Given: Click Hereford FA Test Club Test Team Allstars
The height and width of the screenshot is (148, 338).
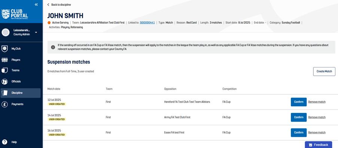Looking at the screenshot, I should (x=187, y=102).
